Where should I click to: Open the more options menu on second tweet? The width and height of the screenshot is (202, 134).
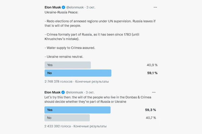pyautogui.click(x=154, y=92)
